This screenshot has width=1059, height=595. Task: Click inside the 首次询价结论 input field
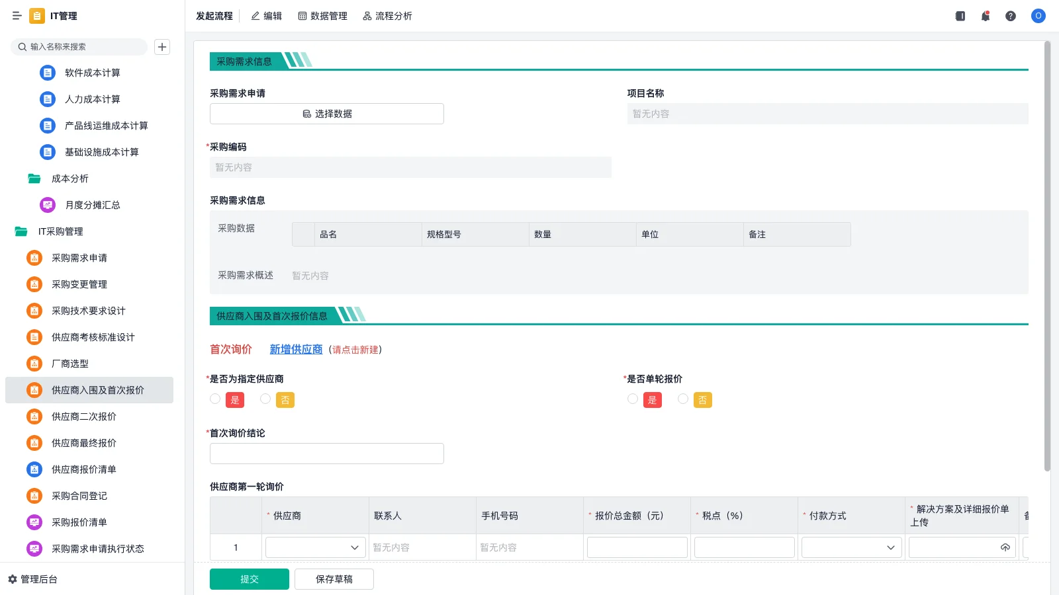[326, 453]
